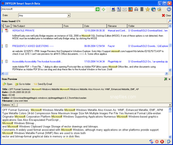Toggle the documents filter icon
The height and width of the screenshot is (145, 173).
pyautogui.click(x=119, y=9)
